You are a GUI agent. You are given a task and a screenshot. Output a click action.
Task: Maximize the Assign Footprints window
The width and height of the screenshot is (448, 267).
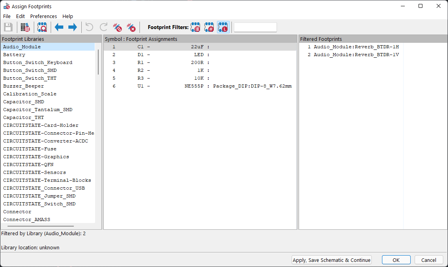(x=420, y=6)
